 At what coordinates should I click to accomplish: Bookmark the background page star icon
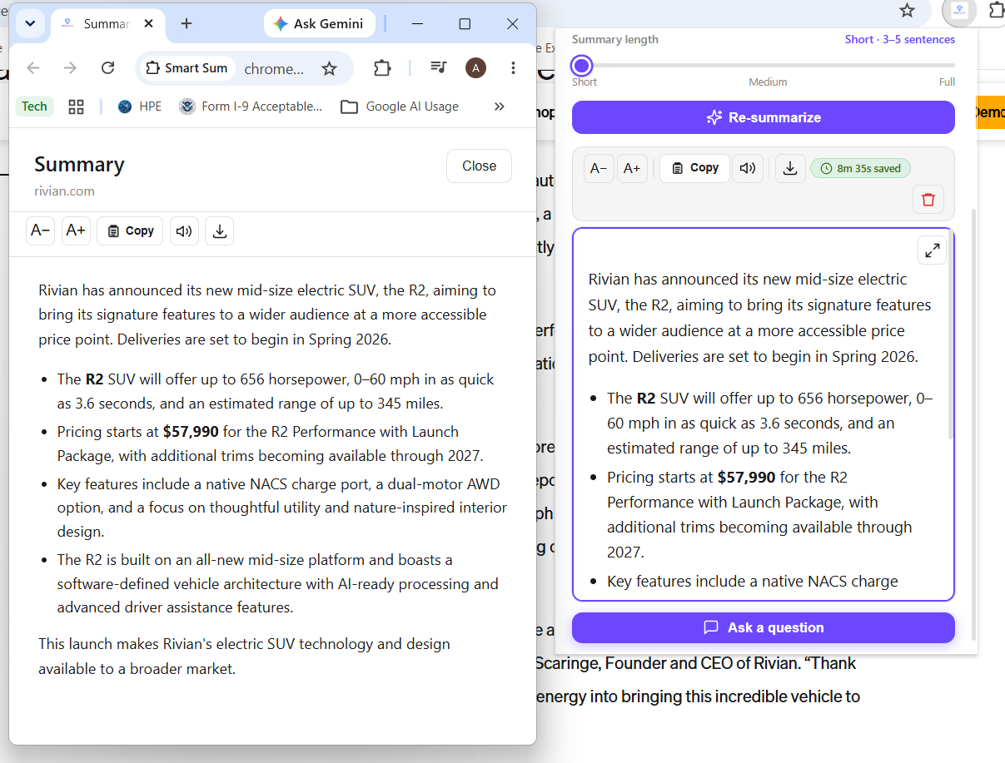(907, 10)
